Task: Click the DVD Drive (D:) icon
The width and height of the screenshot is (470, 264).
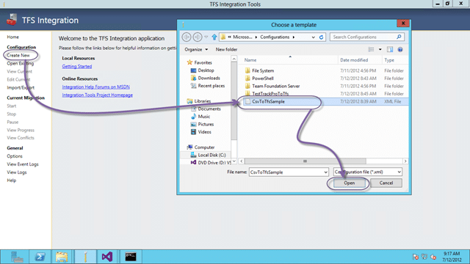Action: (x=193, y=163)
